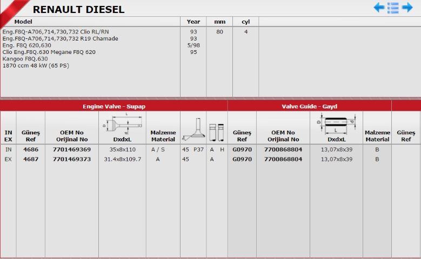Click year value 5/98
The image size is (421, 259).
[x=193, y=45]
